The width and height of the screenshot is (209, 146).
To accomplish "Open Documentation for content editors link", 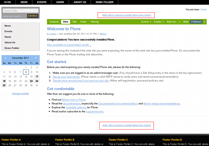I will [x=118, y=104].
